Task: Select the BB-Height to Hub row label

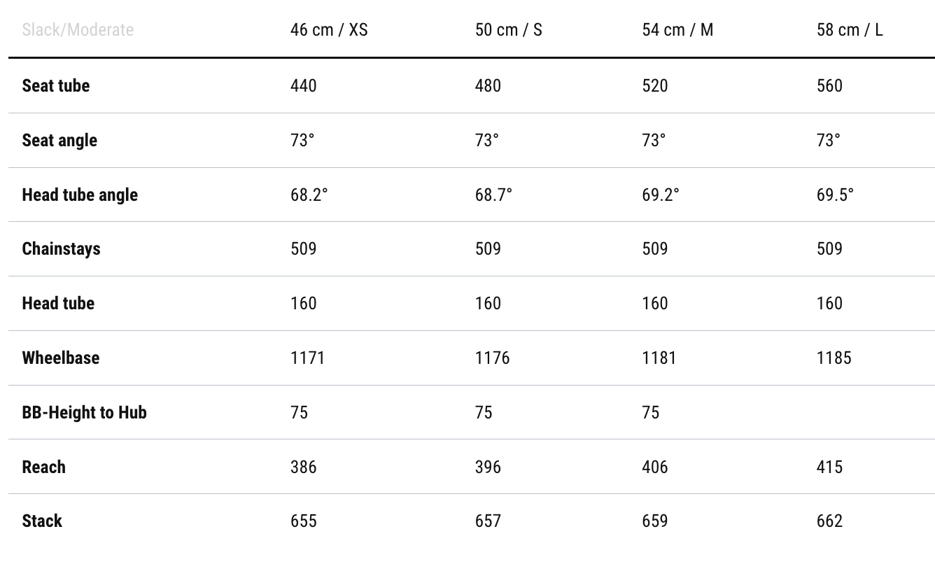Action: 85,412
